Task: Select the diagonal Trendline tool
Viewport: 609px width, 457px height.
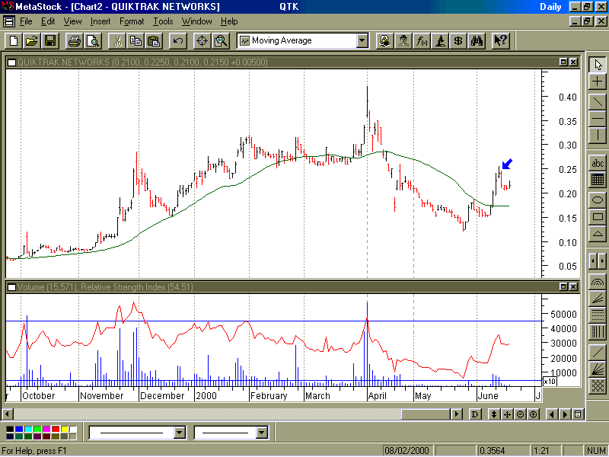Action: pyautogui.click(x=598, y=101)
